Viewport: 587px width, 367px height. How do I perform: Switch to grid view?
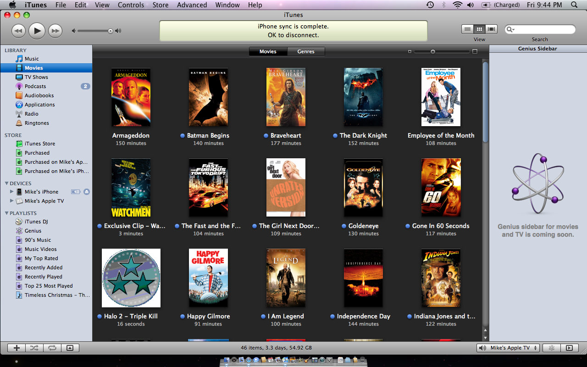click(x=480, y=29)
